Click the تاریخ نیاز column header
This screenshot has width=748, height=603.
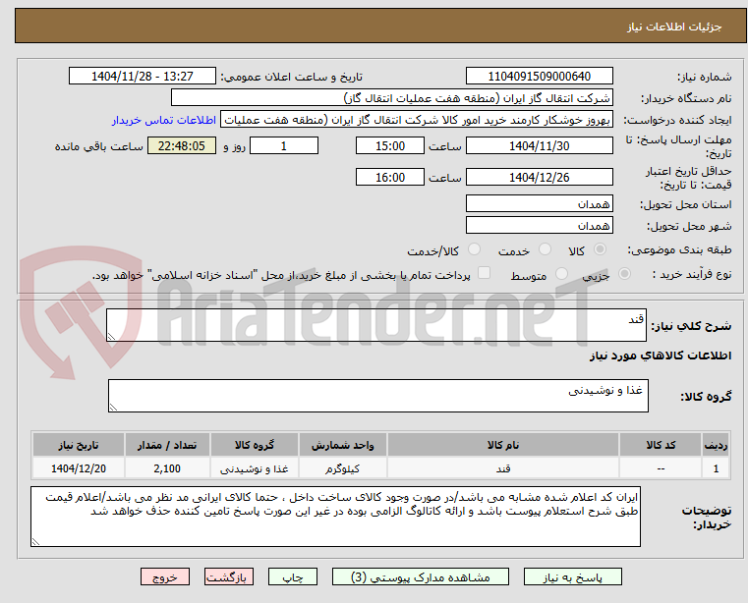point(79,445)
